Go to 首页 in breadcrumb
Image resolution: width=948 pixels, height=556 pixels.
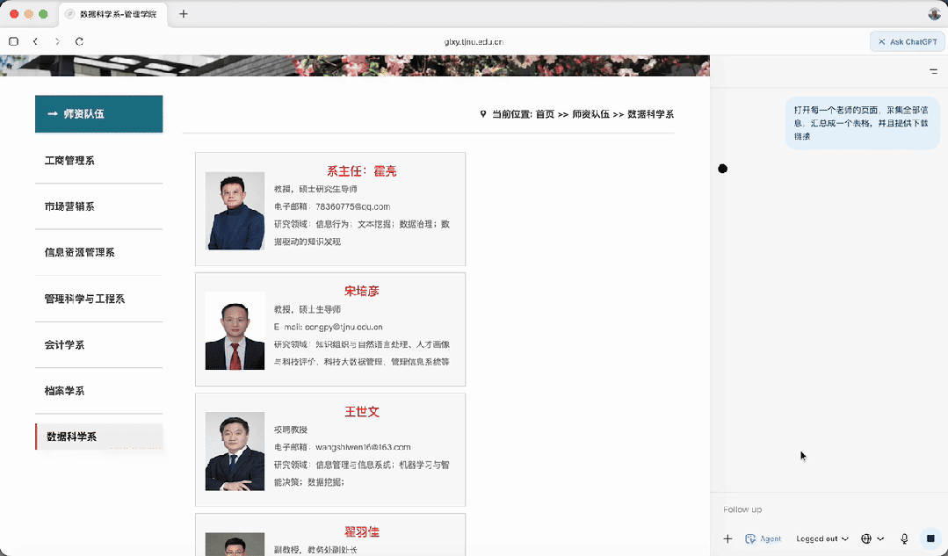545,113
